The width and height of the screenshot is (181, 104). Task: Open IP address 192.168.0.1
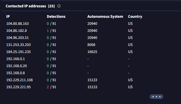click(x=16, y=59)
